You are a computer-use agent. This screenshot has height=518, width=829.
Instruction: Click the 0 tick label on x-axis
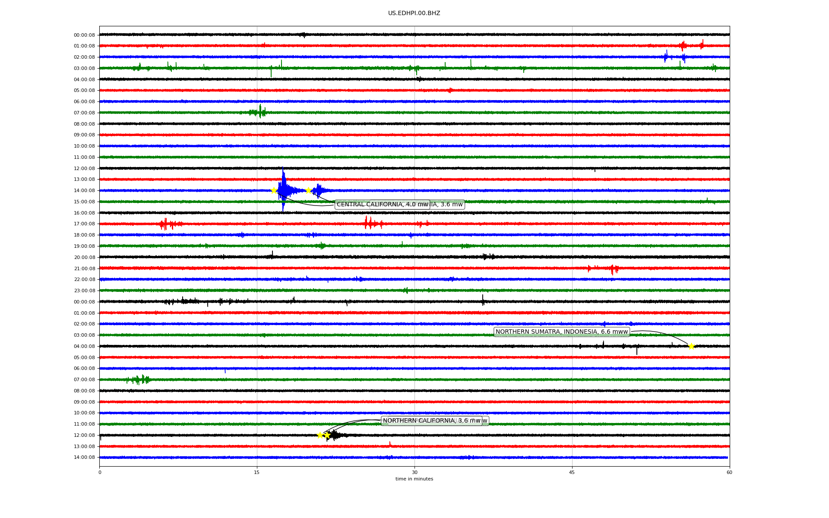(100, 472)
